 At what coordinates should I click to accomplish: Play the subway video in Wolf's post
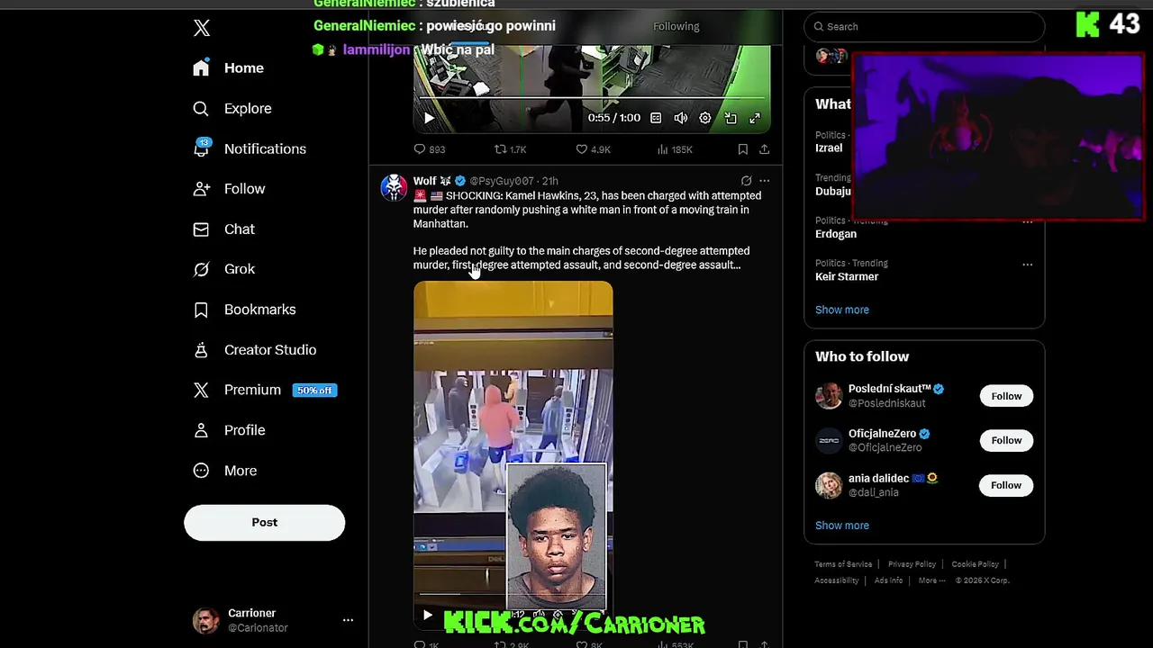428,616
